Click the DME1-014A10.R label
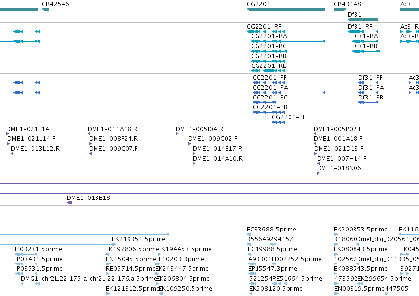Image resolution: width=419 pixels, height=296 pixels. pyautogui.click(x=218, y=159)
